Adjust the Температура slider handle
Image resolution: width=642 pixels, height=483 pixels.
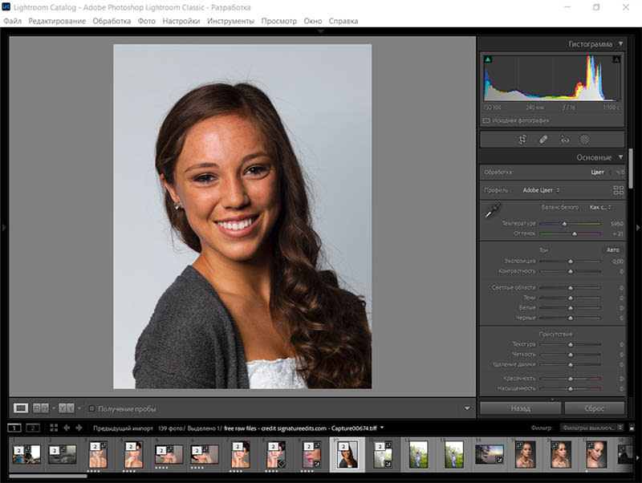point(565,224)
